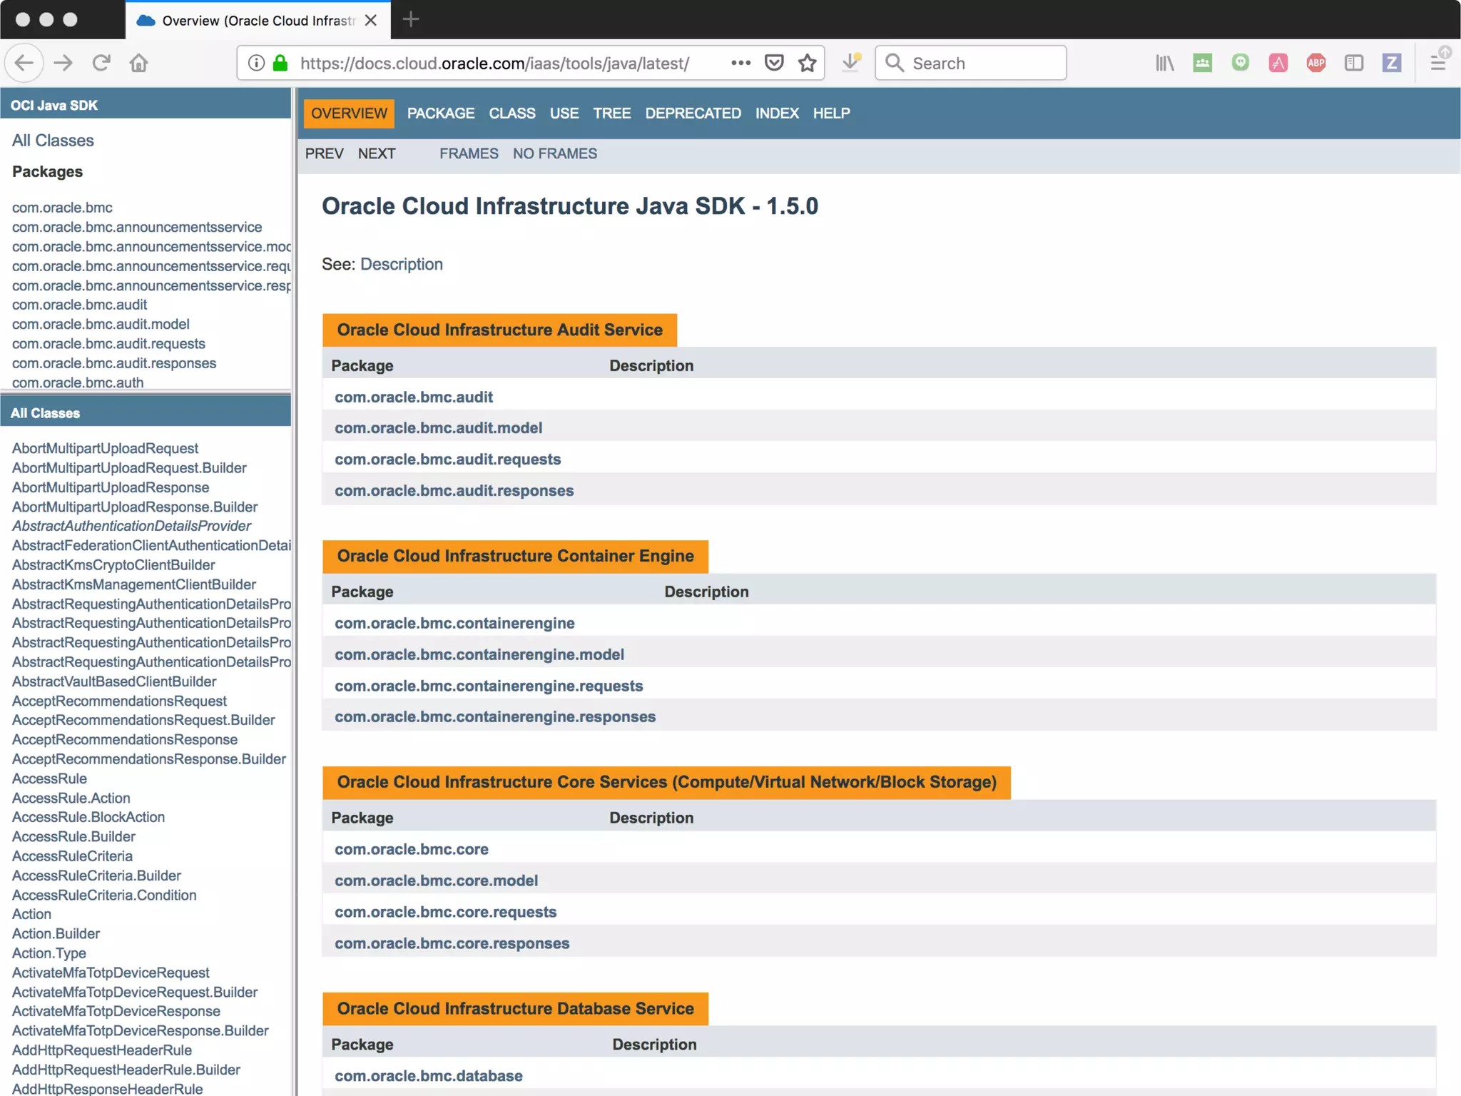
Task: Reload the current page
Action: click(101, 63)
